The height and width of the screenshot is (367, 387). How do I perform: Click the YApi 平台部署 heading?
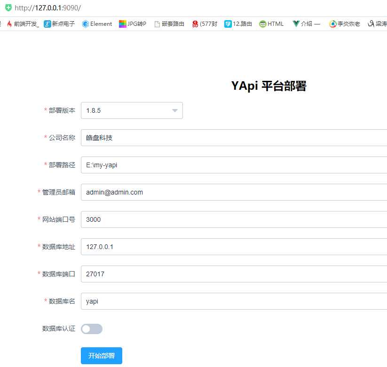point(269,86)
